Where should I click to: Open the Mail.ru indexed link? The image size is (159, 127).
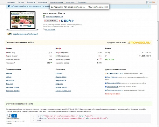9,77
